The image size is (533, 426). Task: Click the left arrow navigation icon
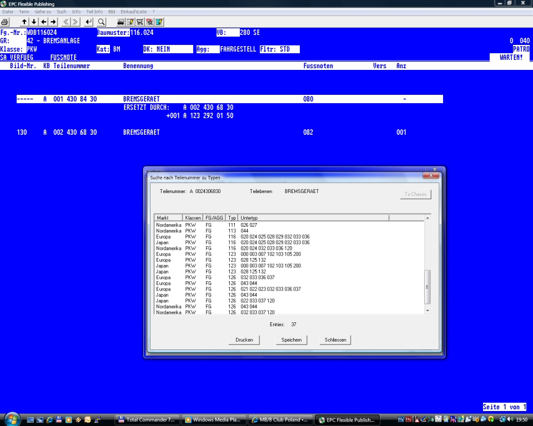click(43, 22)
